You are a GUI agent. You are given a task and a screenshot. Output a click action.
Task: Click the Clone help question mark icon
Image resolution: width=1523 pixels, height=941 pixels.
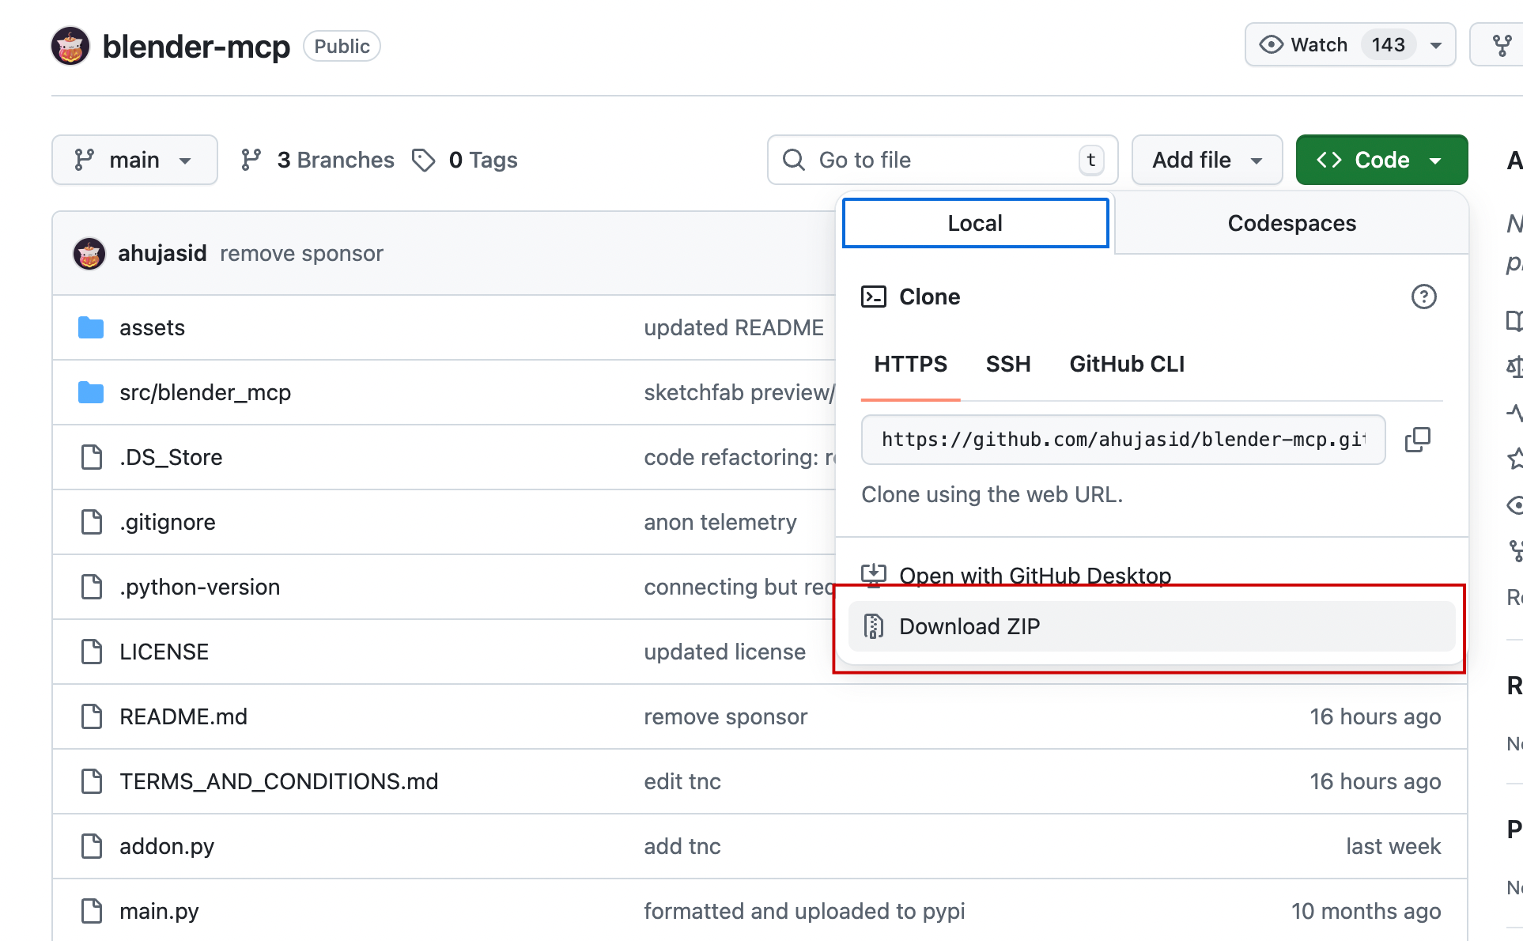click(1423, 297)
